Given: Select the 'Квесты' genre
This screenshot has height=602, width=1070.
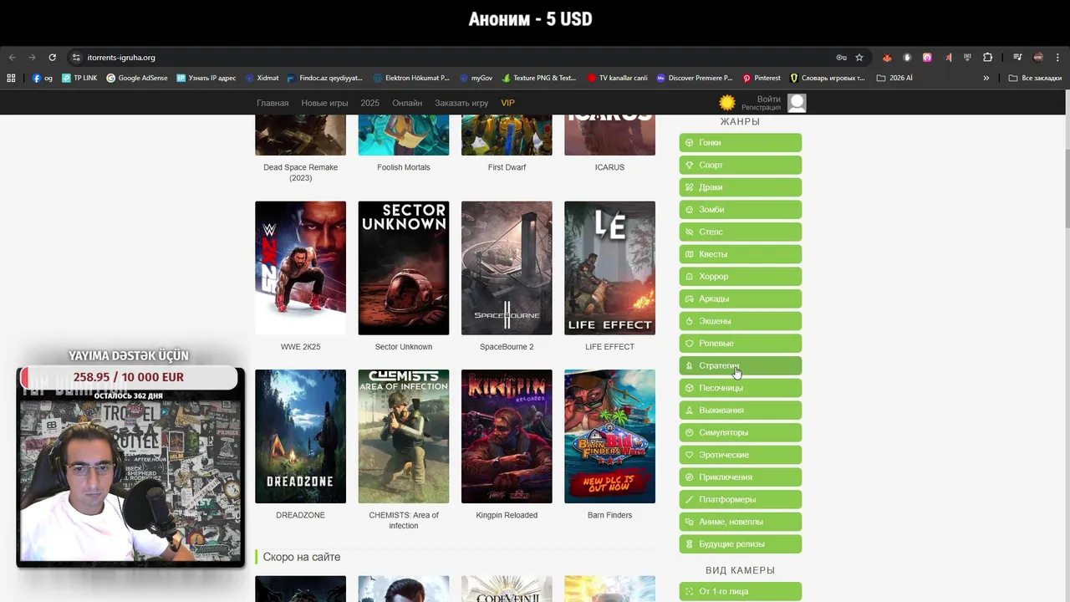Looking at the screenshot, I should 740,254.
